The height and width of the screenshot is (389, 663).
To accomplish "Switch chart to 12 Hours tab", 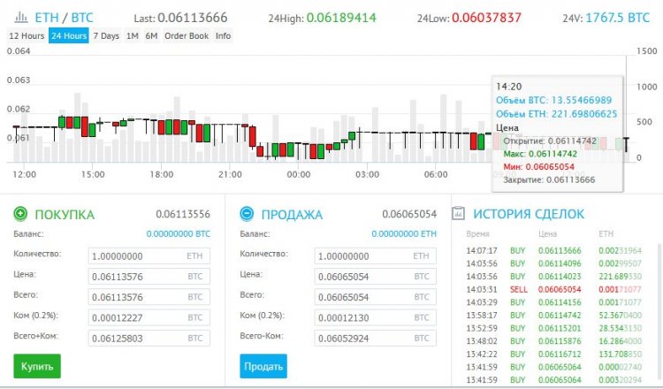I will coord(27,36).
